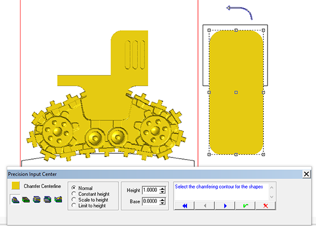Viewport: 316px width, 226px height.
Task: Click the top-middle selection handle of rectangle
Action: (x=236, y=30)
